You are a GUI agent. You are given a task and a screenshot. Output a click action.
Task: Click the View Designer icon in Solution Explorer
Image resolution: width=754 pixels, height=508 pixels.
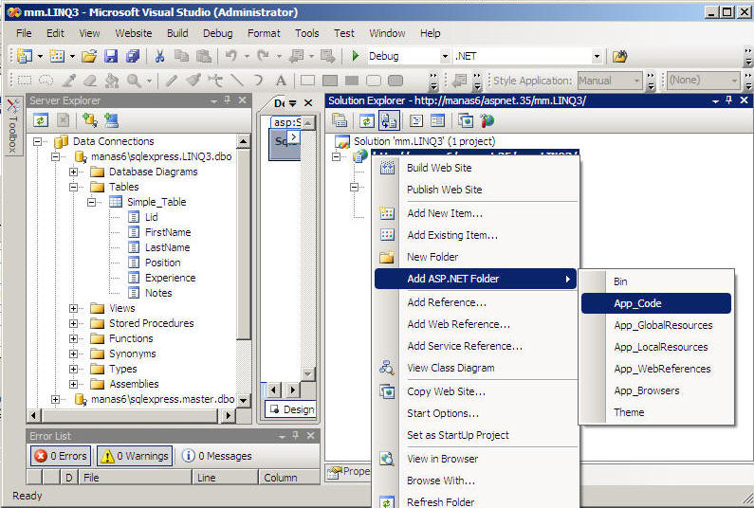click(x=437, y=120)
